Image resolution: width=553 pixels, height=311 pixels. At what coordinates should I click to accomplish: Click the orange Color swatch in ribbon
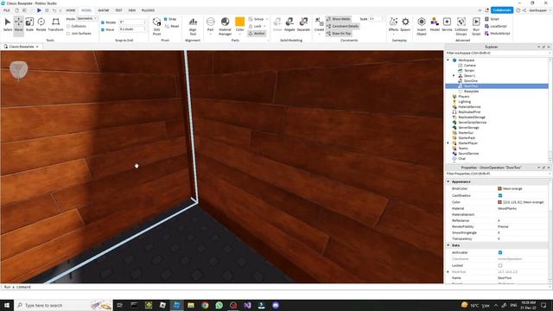[x=240, y=22]
